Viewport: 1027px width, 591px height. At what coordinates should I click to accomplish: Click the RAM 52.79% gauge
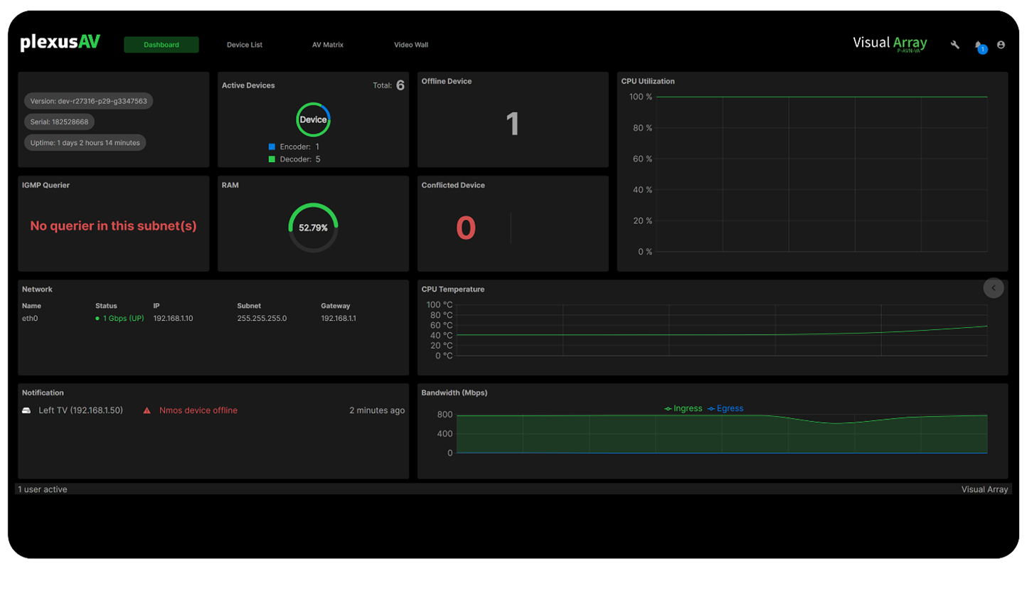coord(313,228)
